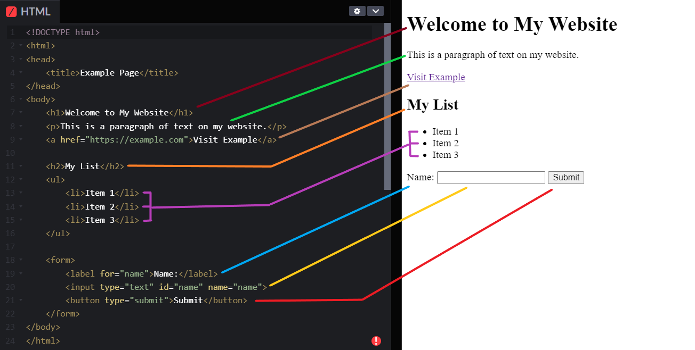Collapse the html tag on line 2
The image size is (695, 350).
click(20, 46)
